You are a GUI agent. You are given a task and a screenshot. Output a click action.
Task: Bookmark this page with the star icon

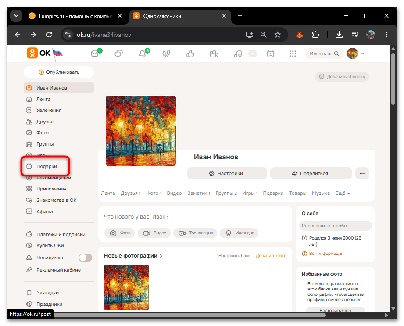[278, 35]
